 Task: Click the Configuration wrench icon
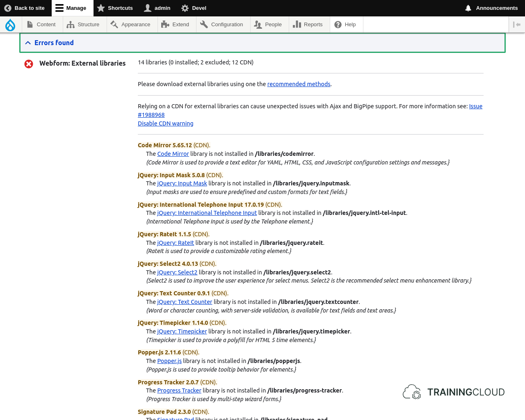point(204,25)
